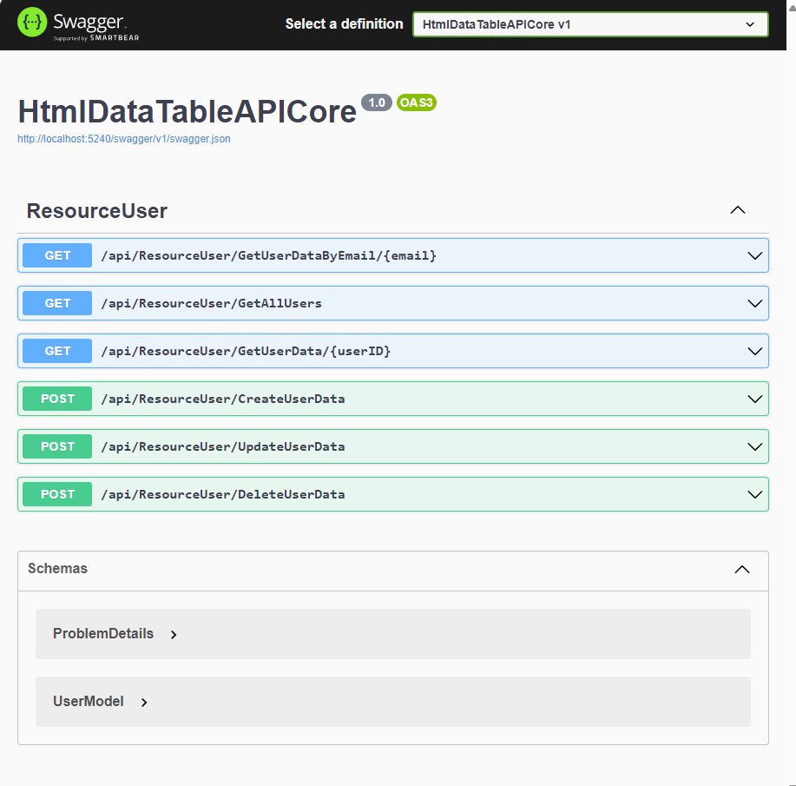Click the OAS3 version badge

[417, 102]
